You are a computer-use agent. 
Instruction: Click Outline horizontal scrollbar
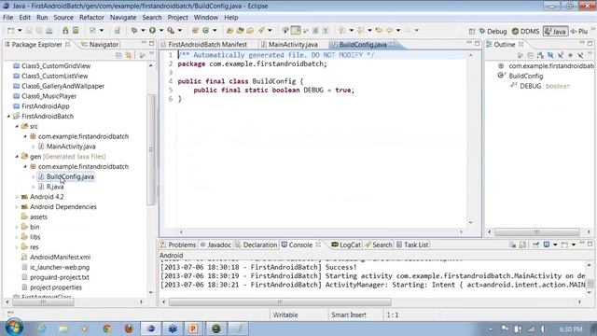(536, 231)
